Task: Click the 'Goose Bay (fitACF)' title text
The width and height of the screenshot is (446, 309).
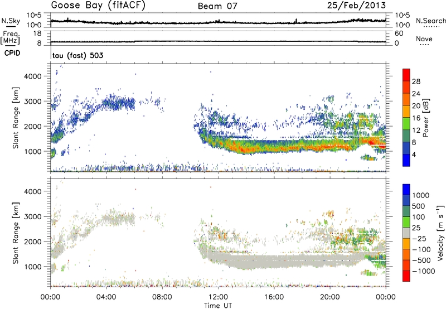Action: point(98,6)
